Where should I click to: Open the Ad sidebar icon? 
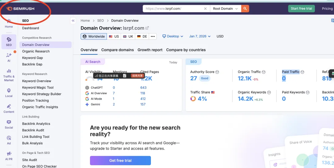[x=9, y=140]
